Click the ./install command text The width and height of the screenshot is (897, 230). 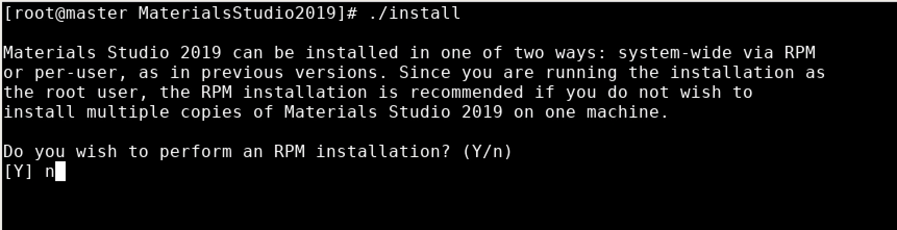414,12
